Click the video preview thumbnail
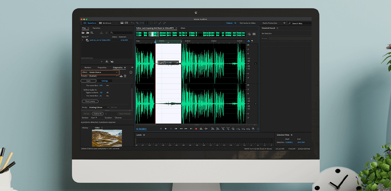The image size is (391, 191). 107,138
